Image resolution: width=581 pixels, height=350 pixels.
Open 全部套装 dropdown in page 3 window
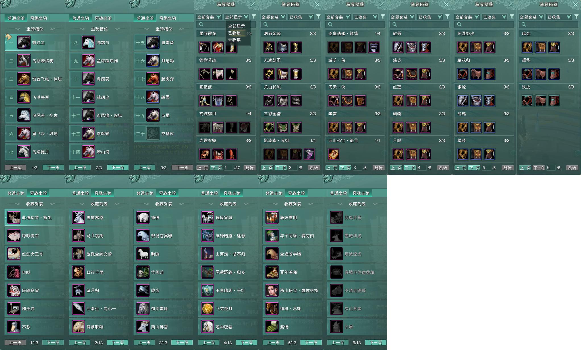[x=338, y=17]
